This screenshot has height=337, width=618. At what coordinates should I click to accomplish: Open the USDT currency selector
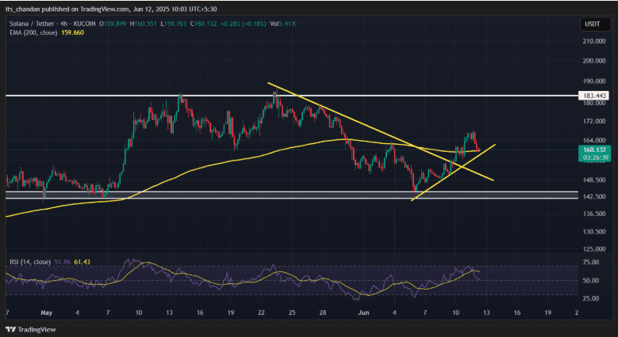pos(593,23)
